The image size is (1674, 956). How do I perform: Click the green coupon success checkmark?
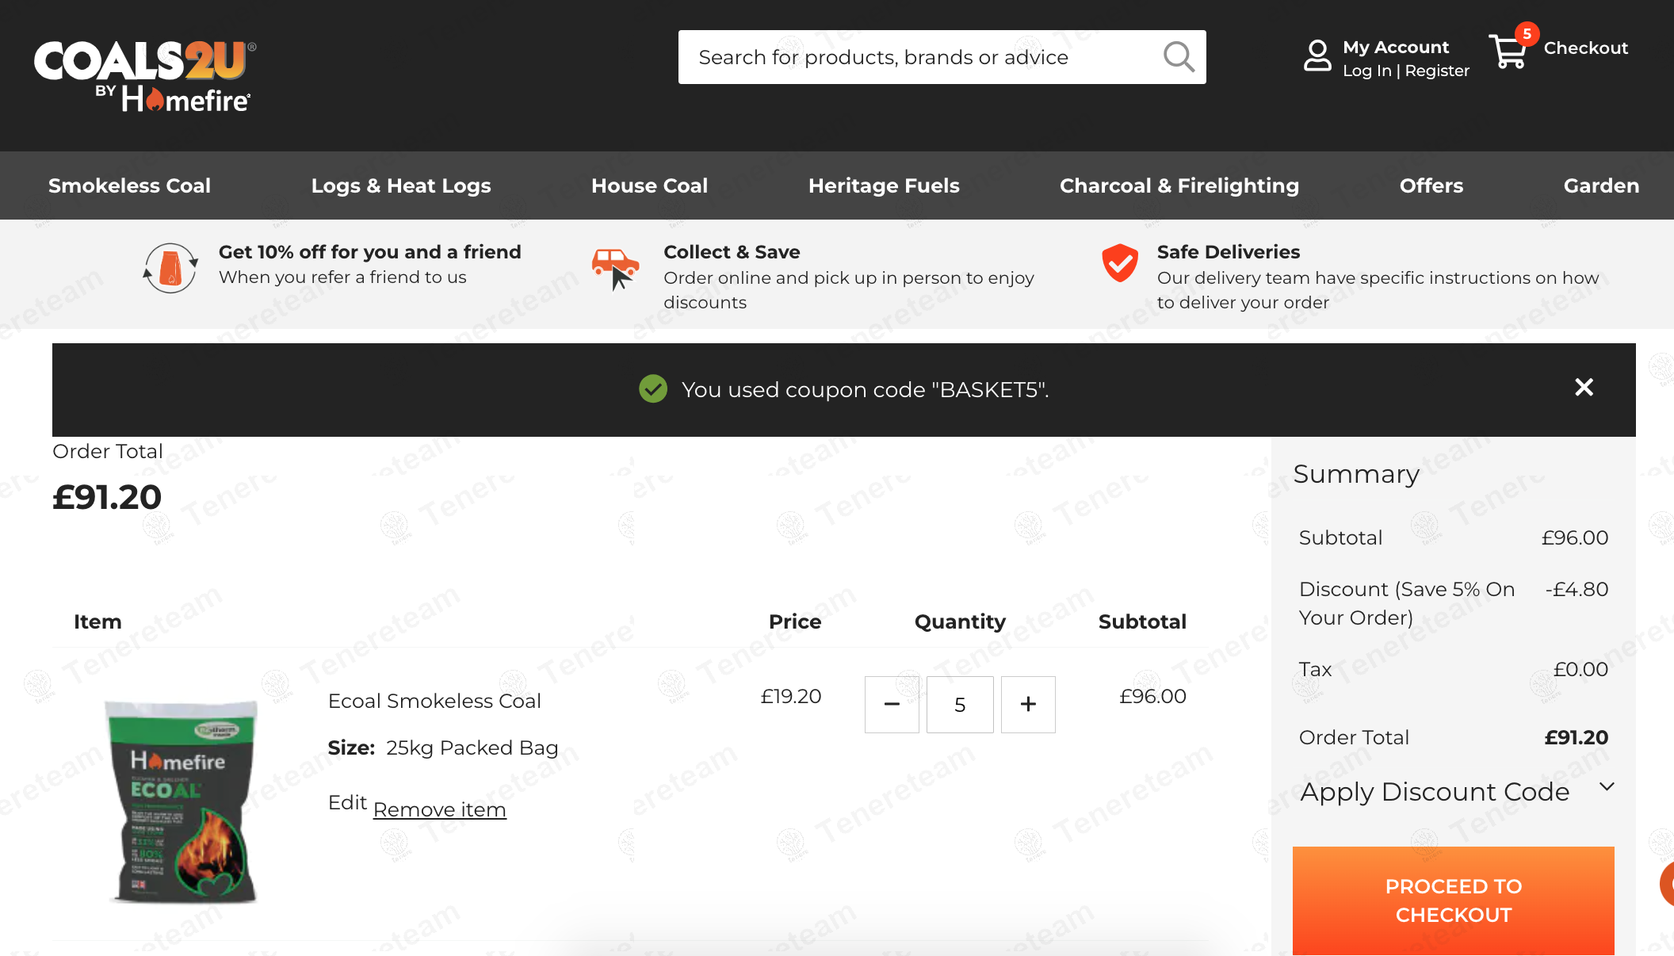pos(653,388)
